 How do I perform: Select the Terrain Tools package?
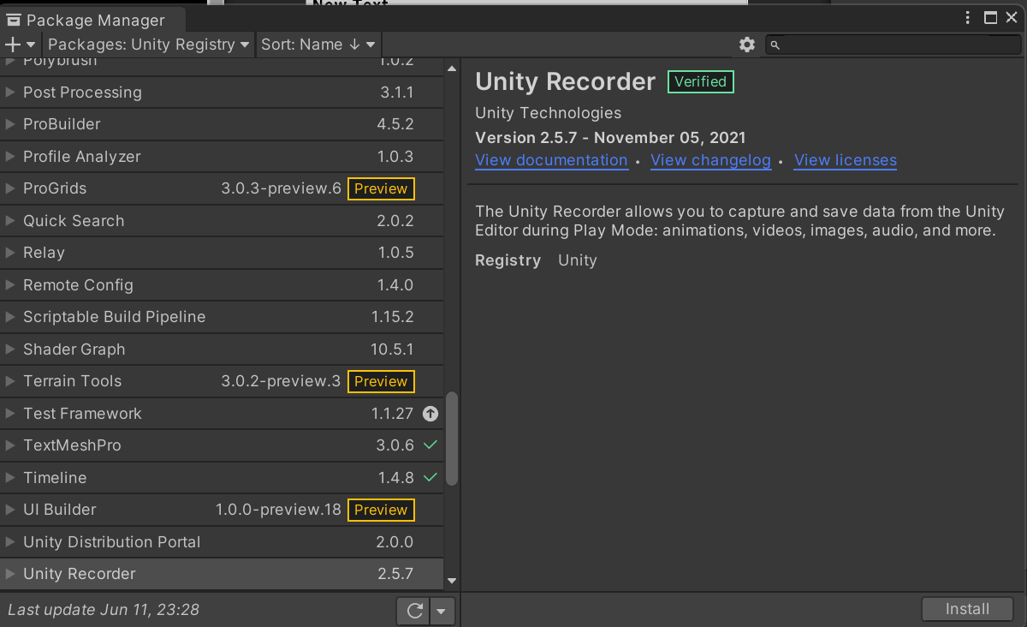[222, 381]
